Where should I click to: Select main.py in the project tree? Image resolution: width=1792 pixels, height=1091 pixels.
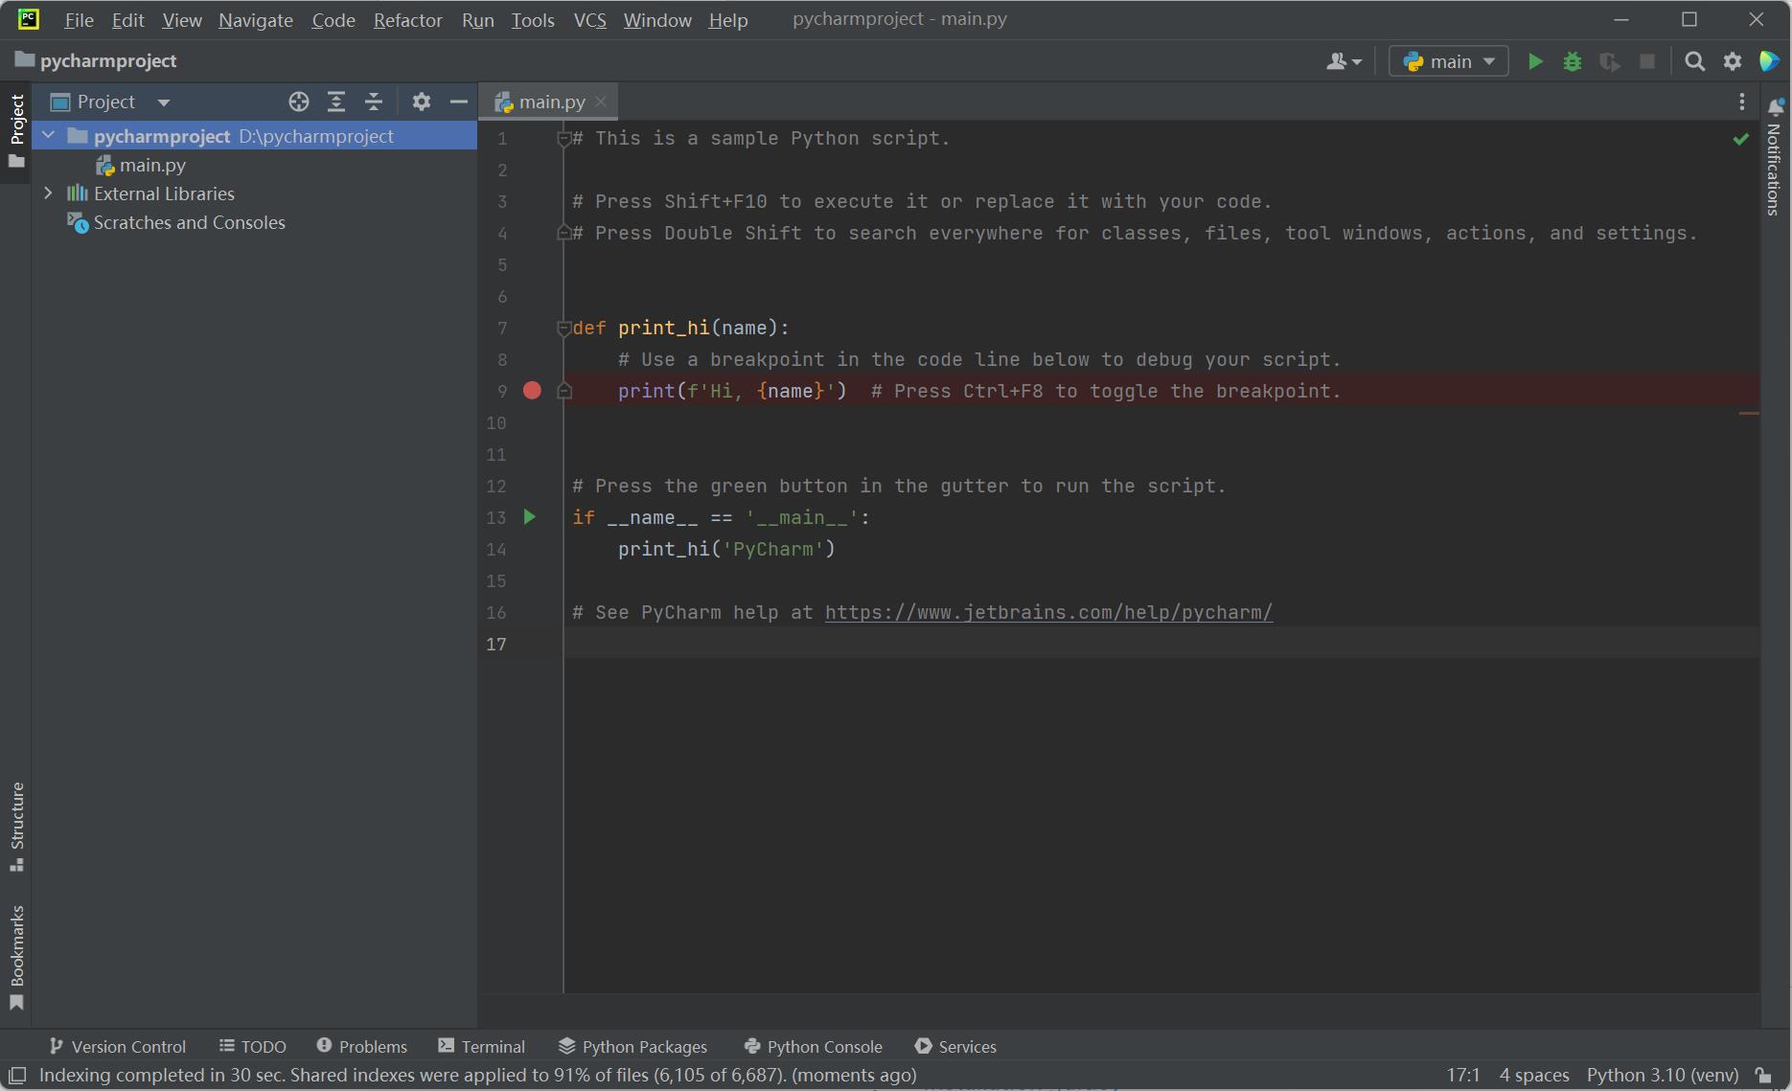coord(152,165)
